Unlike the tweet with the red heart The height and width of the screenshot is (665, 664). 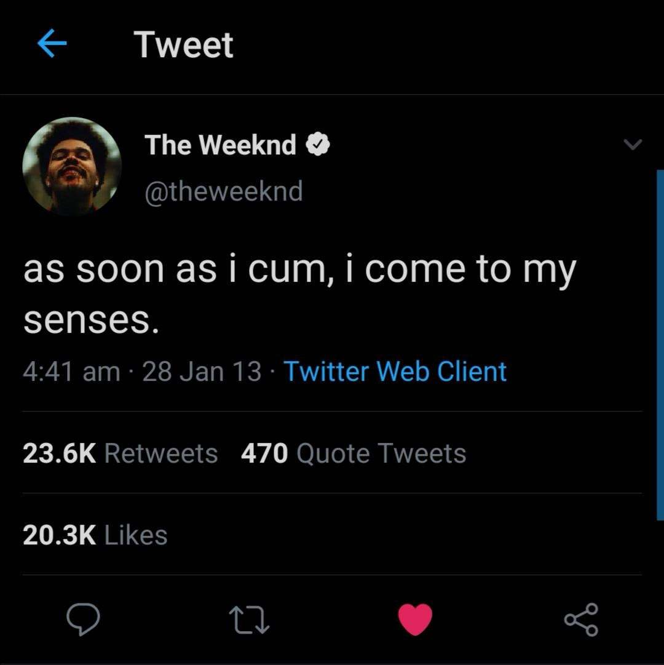[x=415, y=619]
